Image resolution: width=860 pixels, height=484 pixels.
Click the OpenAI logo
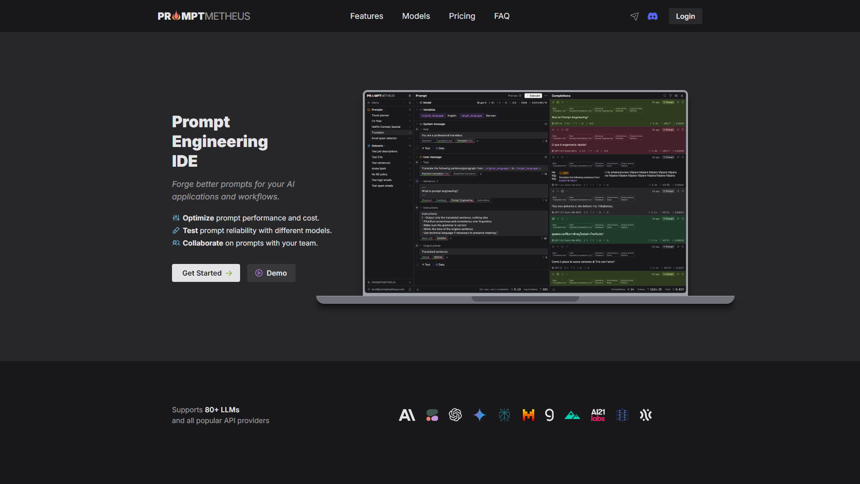(456, 415)
